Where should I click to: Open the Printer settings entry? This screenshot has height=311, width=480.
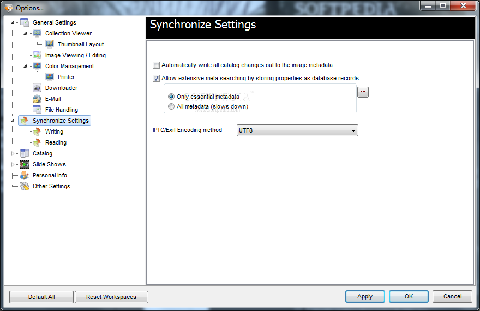point(66,77)
